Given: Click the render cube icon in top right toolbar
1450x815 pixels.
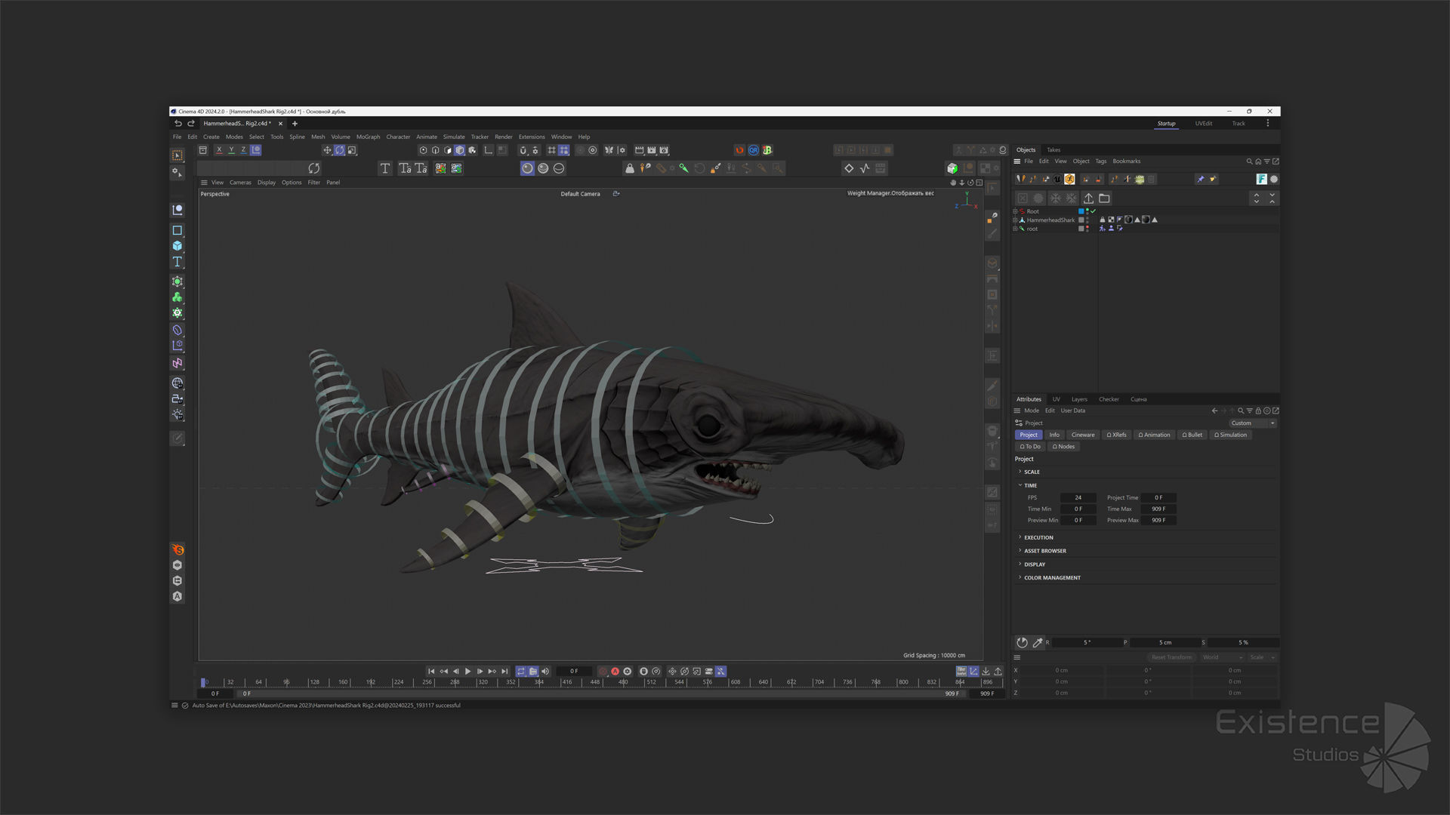Looking at the screenshot, I should pos(952,168).
